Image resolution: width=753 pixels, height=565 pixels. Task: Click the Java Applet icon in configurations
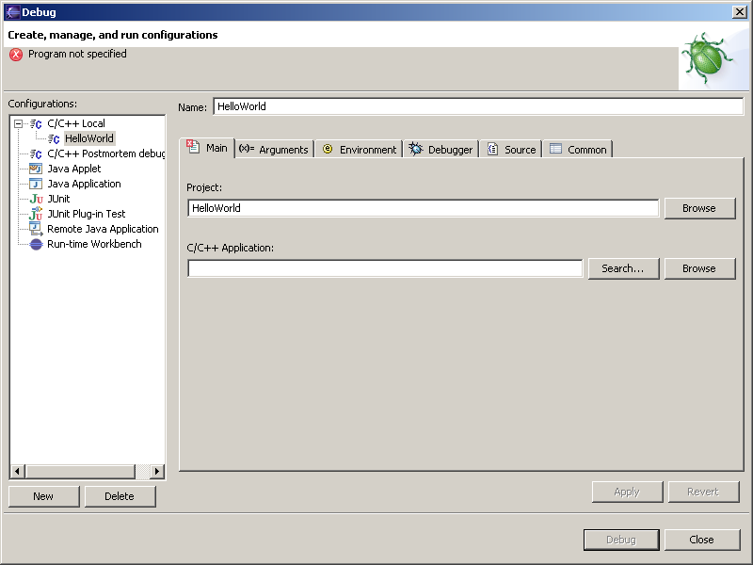point(36,169)
